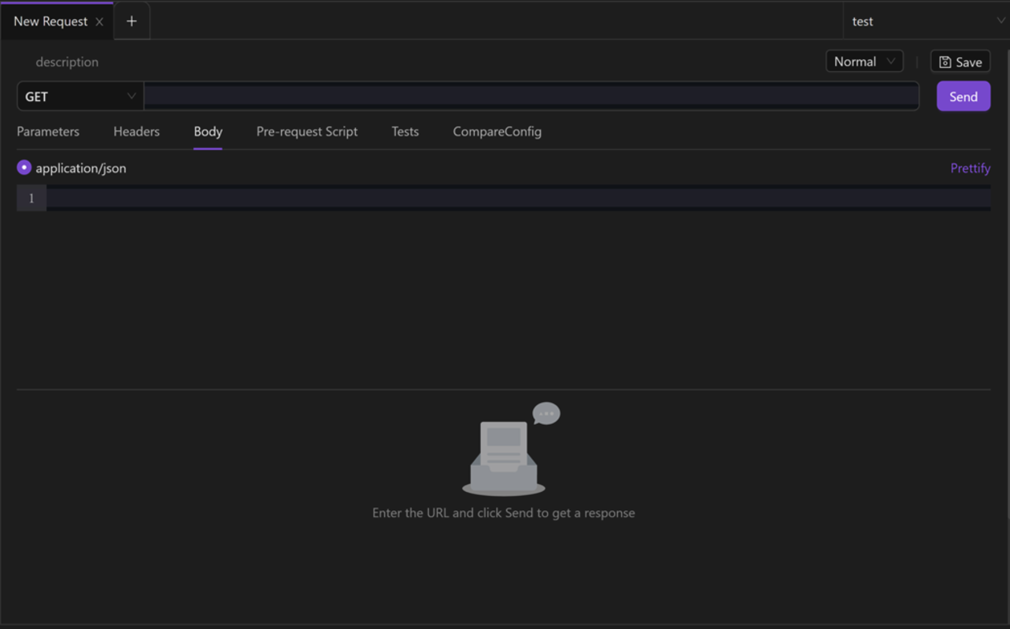Place cursor on line 1 of body editor
This screenshot has height=629, width=1010.
click(x=518, y=198)
